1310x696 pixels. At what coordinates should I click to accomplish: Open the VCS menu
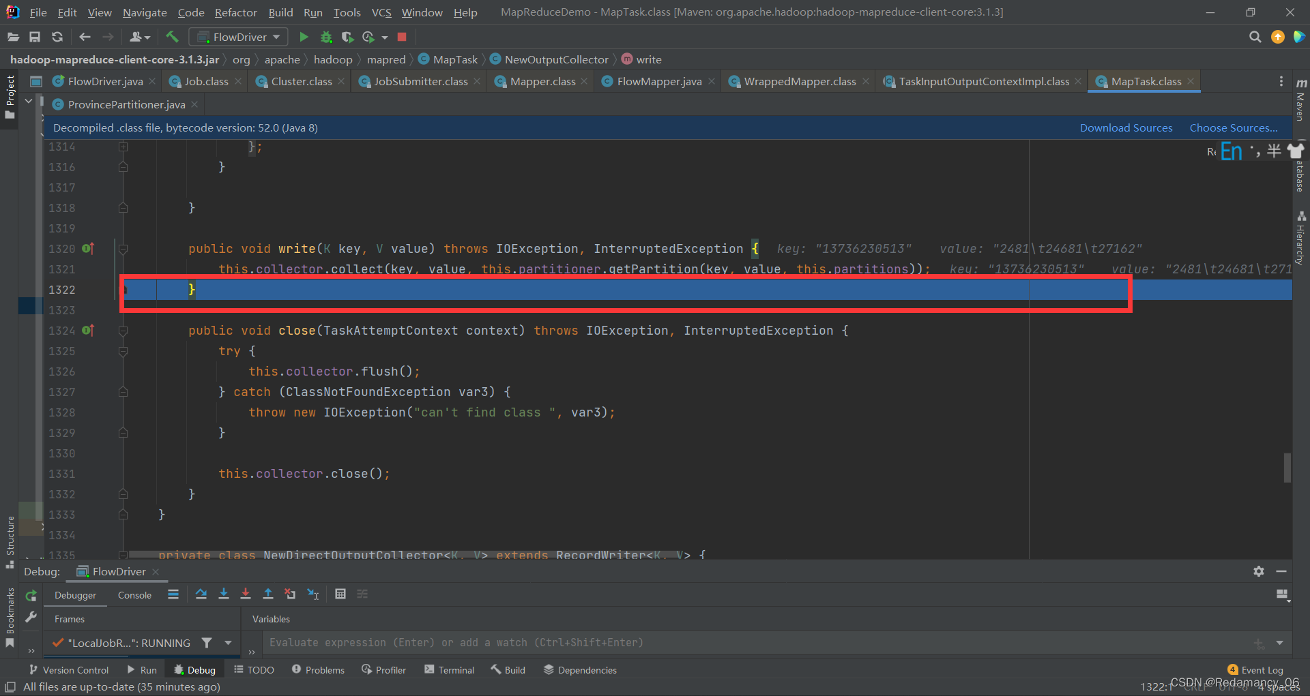click(x=381, y=12)
